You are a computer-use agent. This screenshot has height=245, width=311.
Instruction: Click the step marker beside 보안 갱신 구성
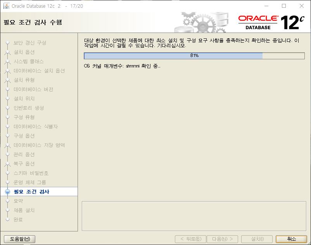pos(7,43)
